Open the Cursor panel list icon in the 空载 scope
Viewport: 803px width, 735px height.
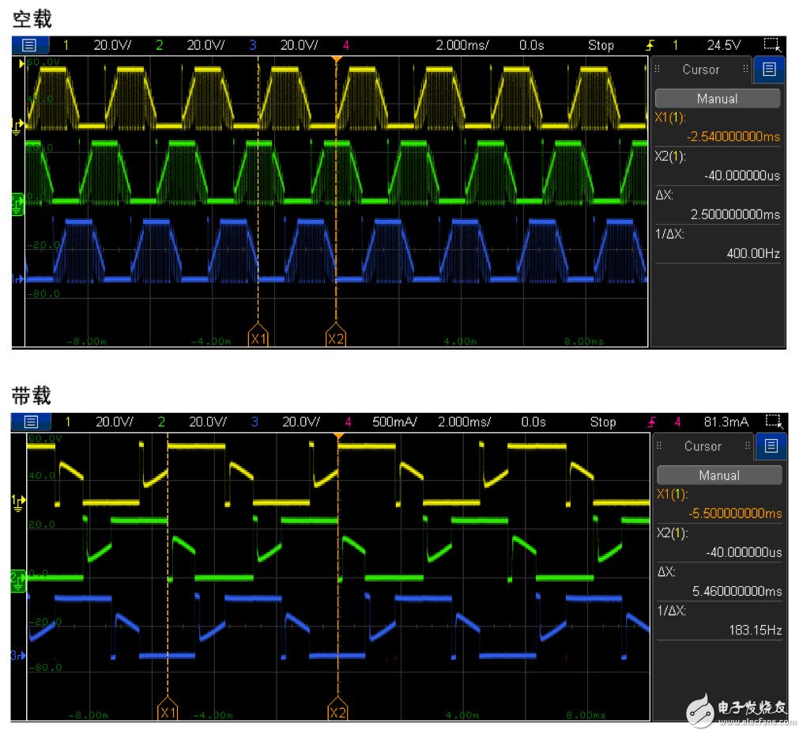point(769,69)
